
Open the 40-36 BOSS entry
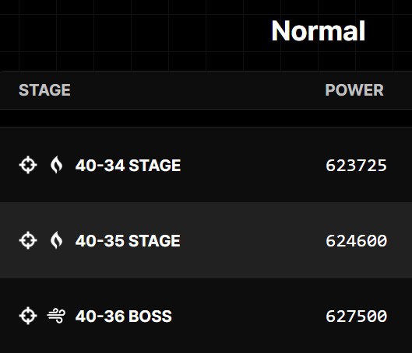pos(124,316)
